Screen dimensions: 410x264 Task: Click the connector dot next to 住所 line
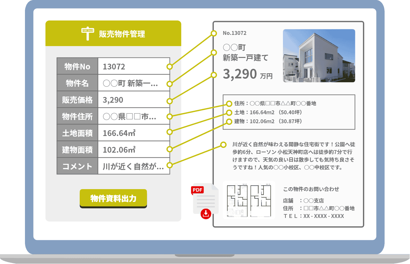[229, 104]
